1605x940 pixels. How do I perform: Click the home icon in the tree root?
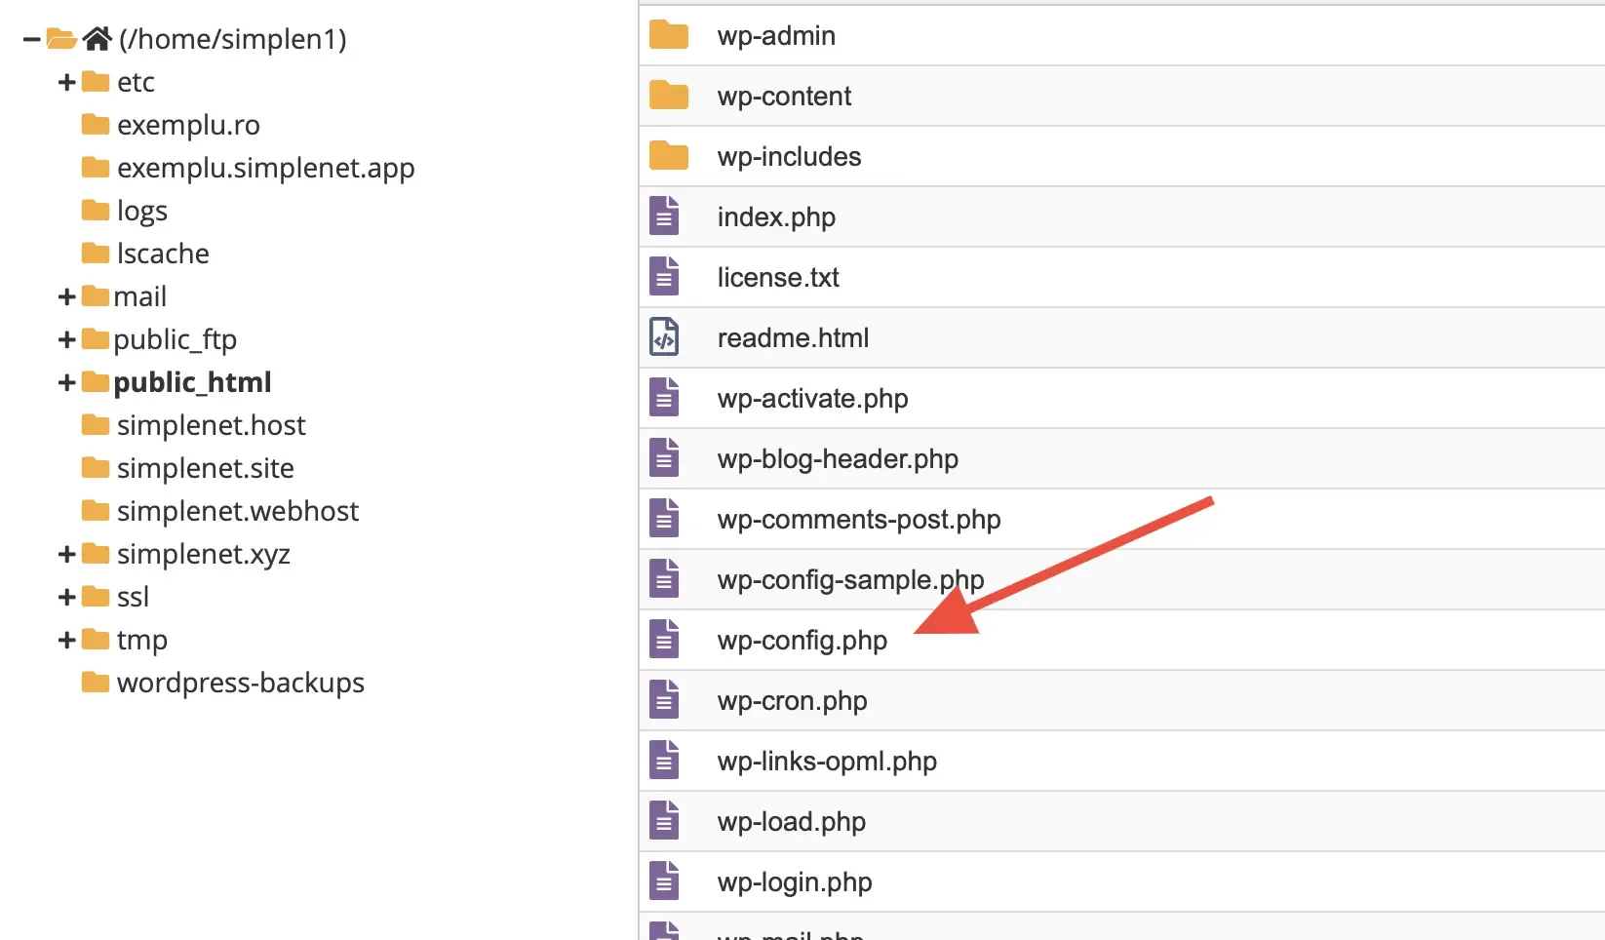tap(98, 38)
